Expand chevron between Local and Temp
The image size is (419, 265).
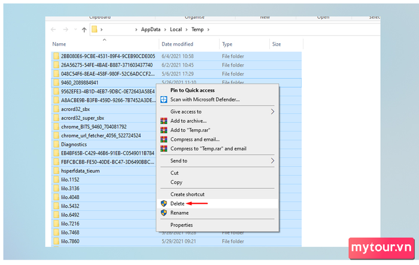187,29
